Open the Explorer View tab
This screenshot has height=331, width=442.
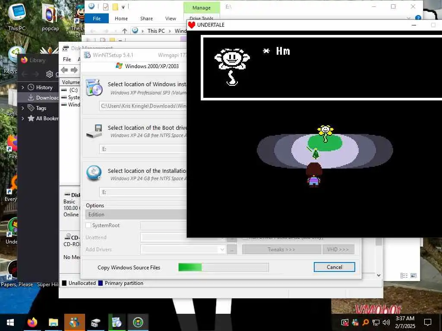[170, 18]
